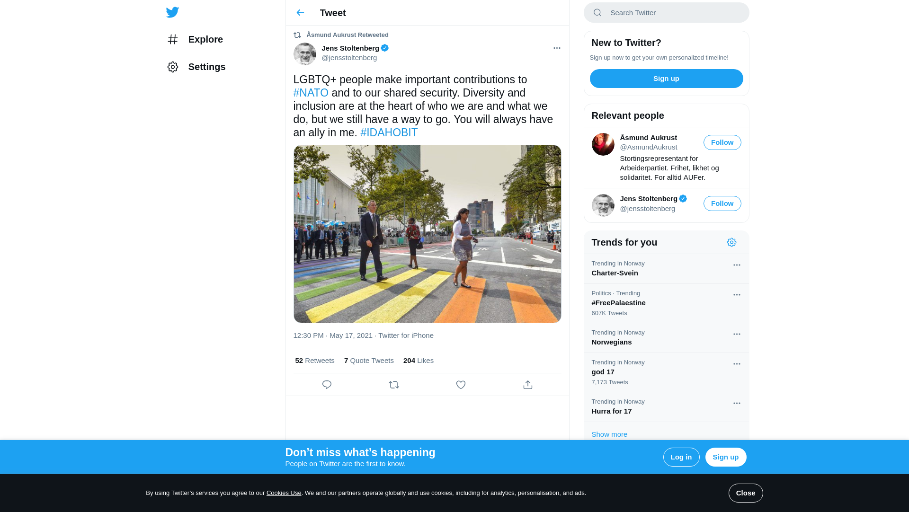Click Jens Stoltenberg's tweet avatar

[304, 53]
